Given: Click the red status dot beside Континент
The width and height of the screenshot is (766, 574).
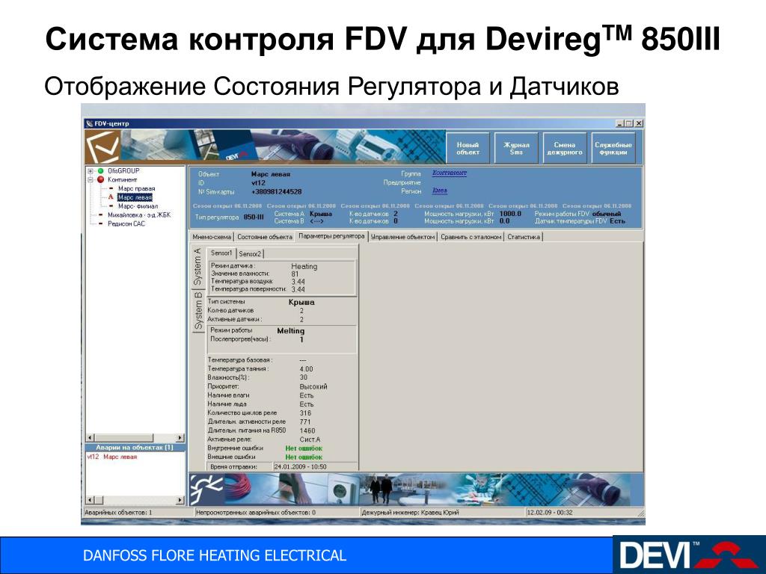Looking at the screenshot, I should pyautogui.click(x=101, y=179).
